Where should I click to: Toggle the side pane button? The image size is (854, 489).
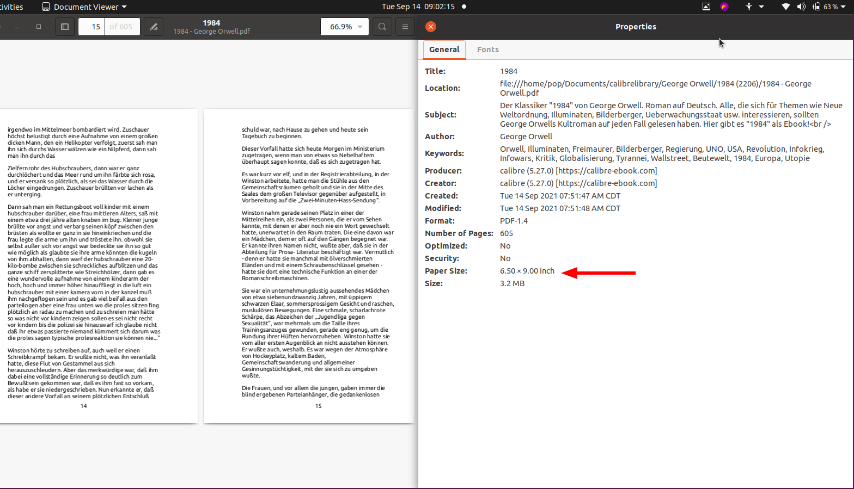(65, 27)
